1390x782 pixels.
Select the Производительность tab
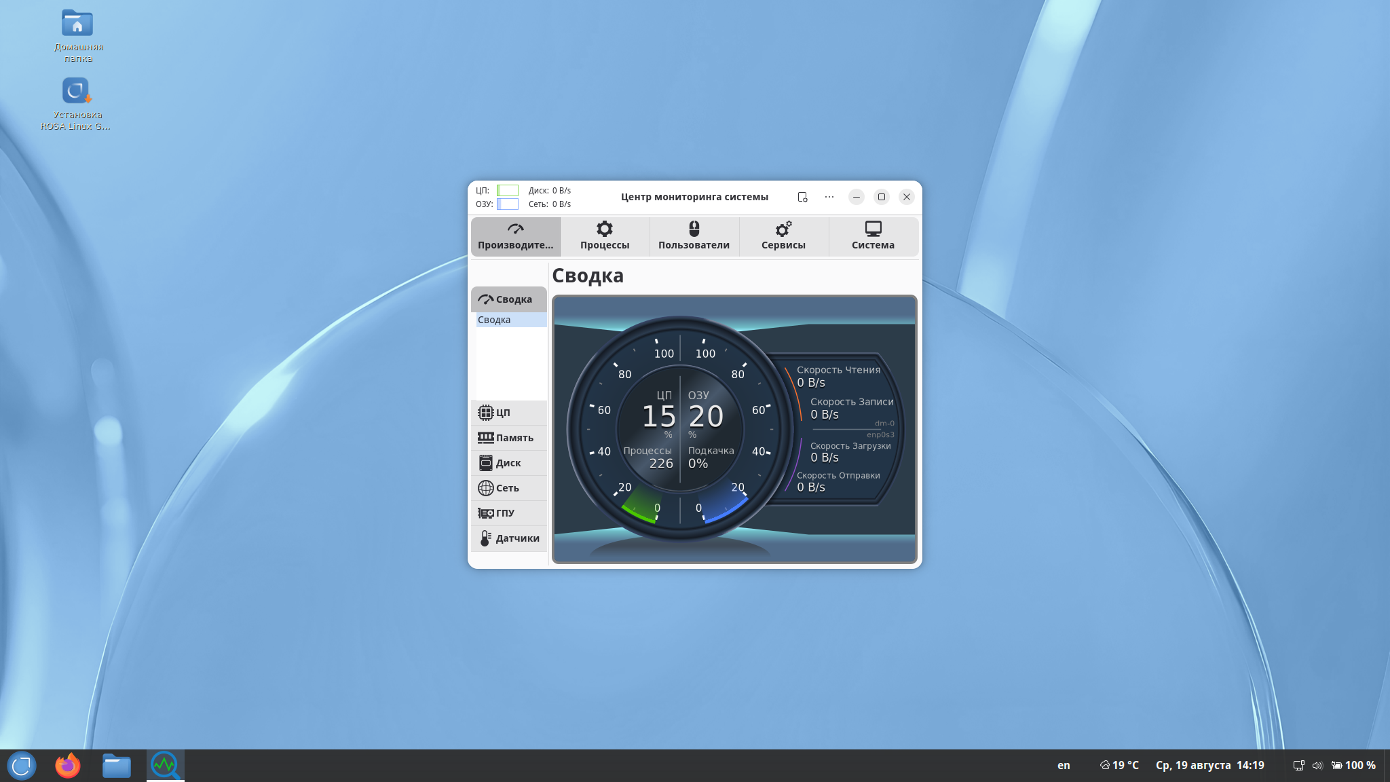tap(515, 236)
